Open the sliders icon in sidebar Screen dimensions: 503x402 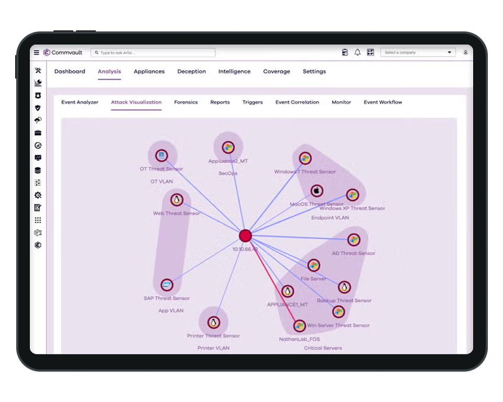tap(38, 183)
